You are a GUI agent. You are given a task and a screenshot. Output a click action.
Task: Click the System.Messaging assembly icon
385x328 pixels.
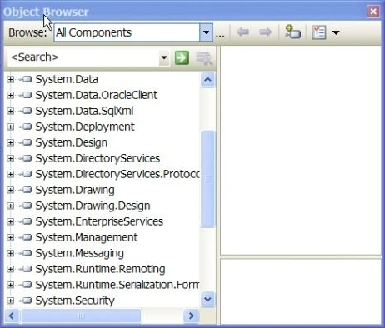pyautogui.click(x=27, y=253)
